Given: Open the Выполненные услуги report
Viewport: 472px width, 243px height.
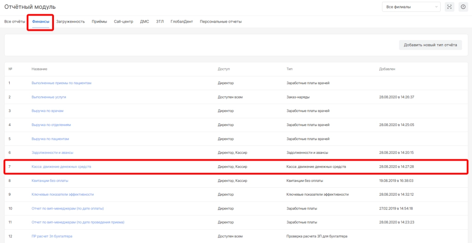Looking at the screenshot, I should click(49, 97).
